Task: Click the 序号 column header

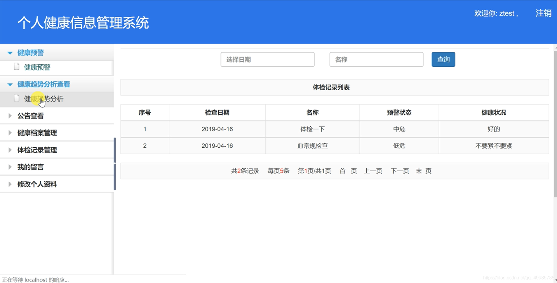Action: coord(145,113)
